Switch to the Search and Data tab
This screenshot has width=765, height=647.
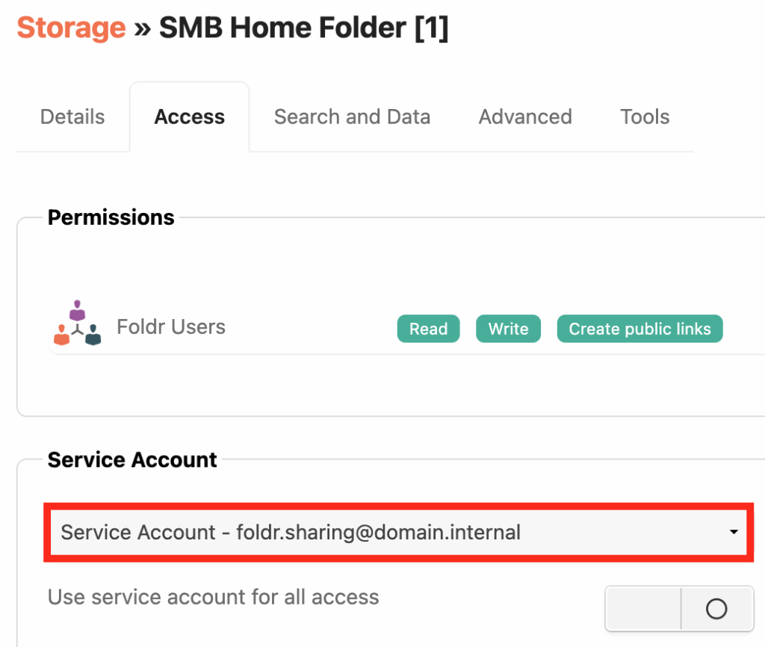pyautogui.click(x=352, y=117)
